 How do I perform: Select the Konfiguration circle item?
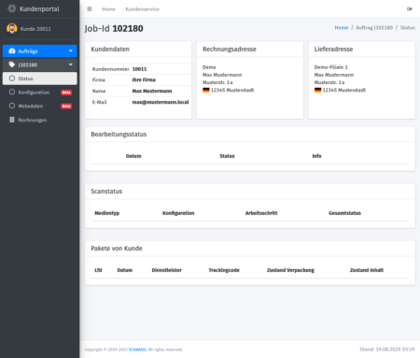[40, 93]
